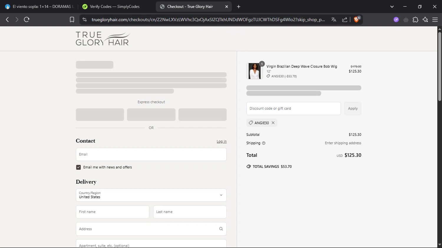Focus the First name field
The width and height of the screenshot is (442, 248).
(x=113, y=212)
